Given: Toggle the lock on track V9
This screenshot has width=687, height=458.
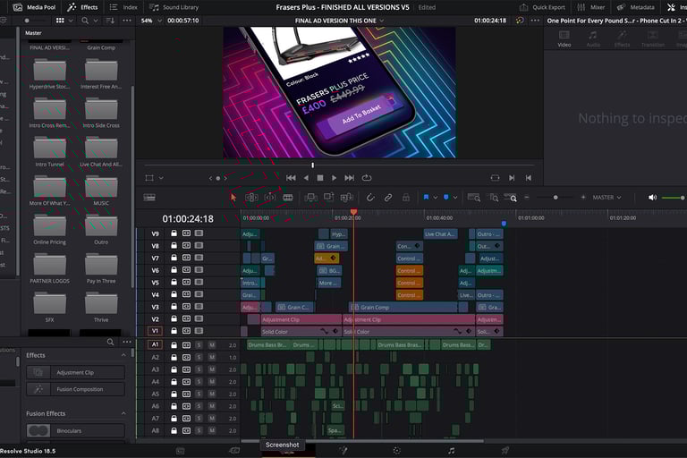Looking at the screenshot, I should [174, 233].
